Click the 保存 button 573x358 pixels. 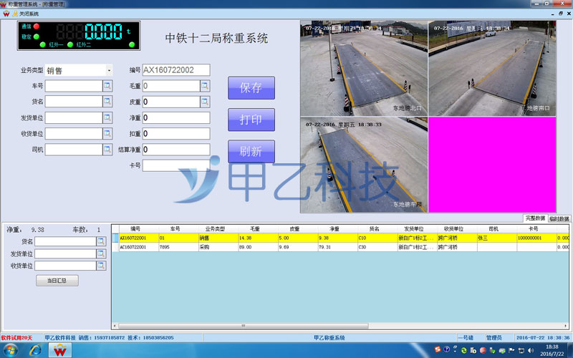tap(251, 88)
